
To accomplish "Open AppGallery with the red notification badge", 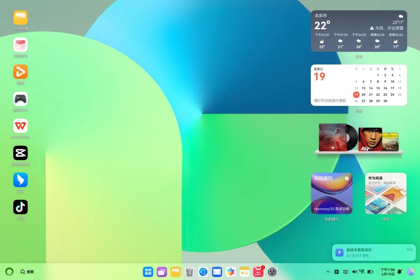I will point(258,272).
